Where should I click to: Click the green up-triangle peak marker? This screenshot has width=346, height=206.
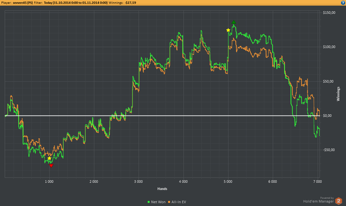tap(234, 22)
